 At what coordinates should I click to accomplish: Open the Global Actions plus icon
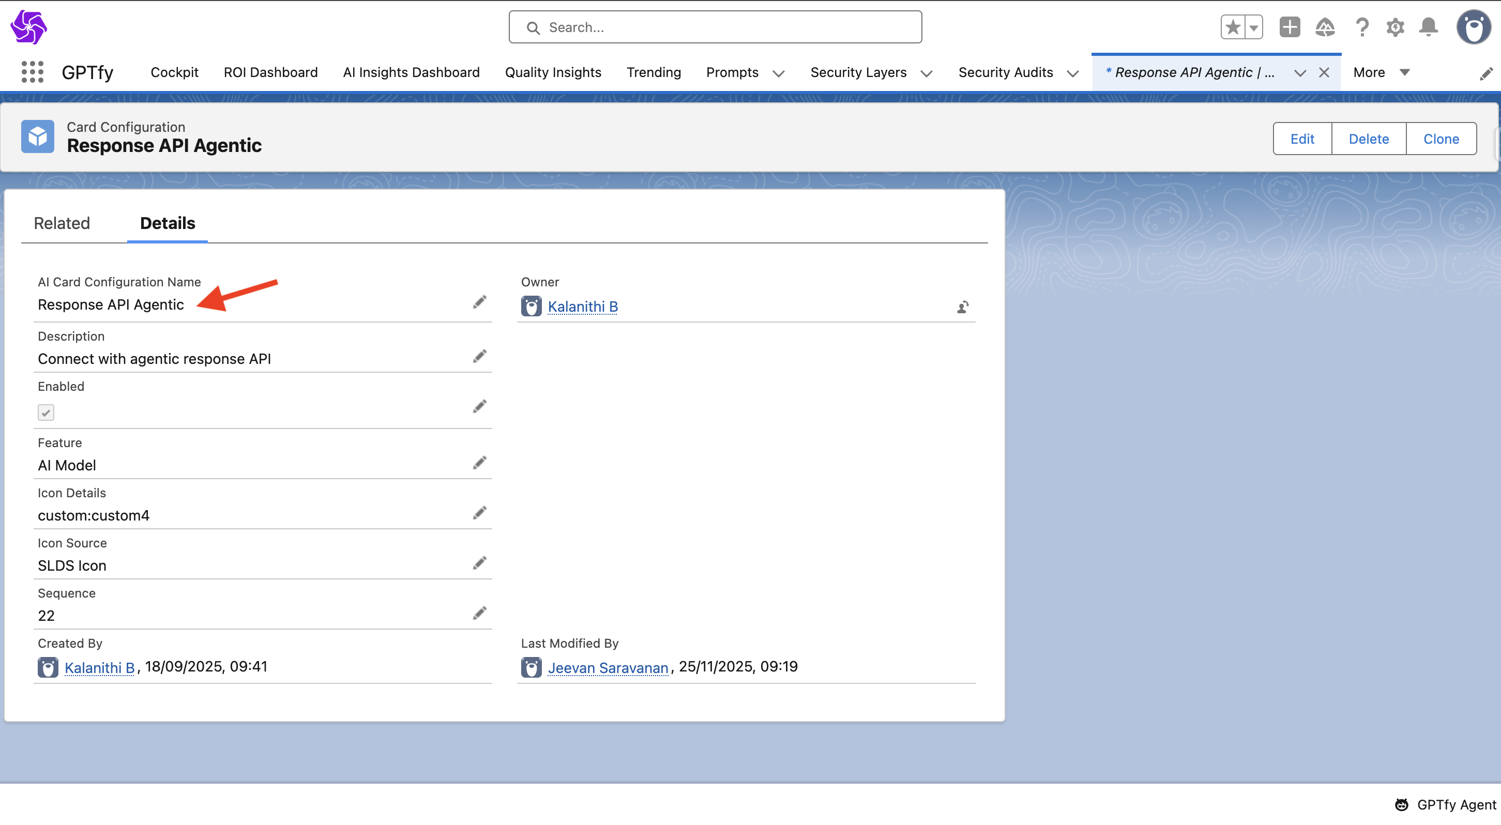pyautogui.click(x=1290, y=27)
